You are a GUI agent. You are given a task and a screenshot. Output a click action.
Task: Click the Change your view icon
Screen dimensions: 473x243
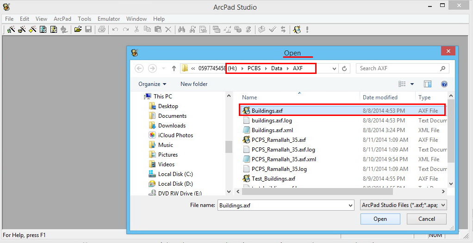(402, 84)
